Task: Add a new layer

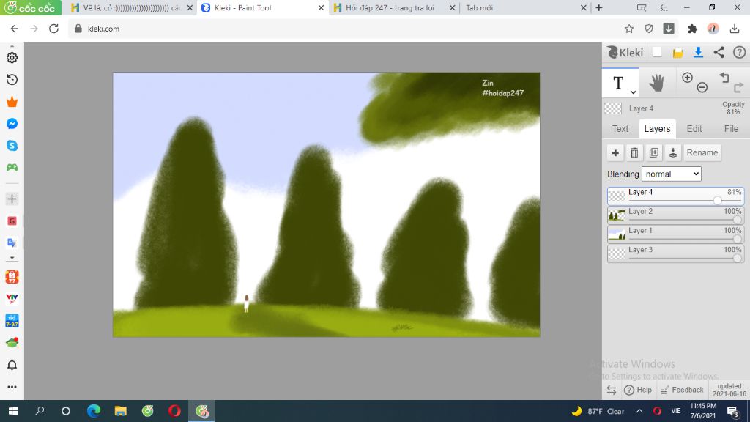Action: [615, 152]
